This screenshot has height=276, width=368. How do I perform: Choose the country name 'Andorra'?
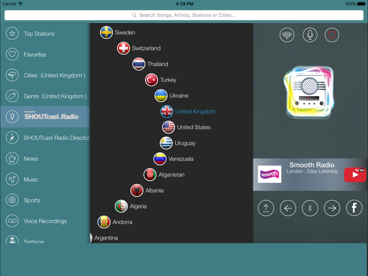123,222
